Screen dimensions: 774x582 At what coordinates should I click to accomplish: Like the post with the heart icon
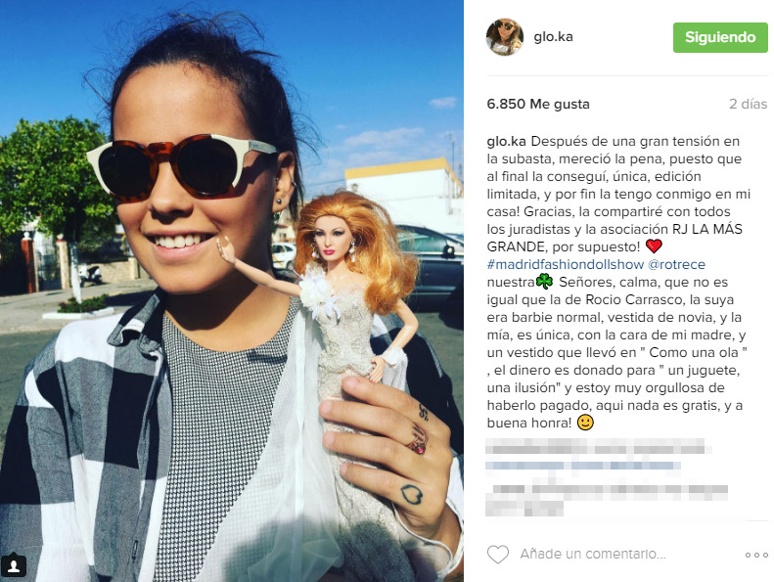497,555
